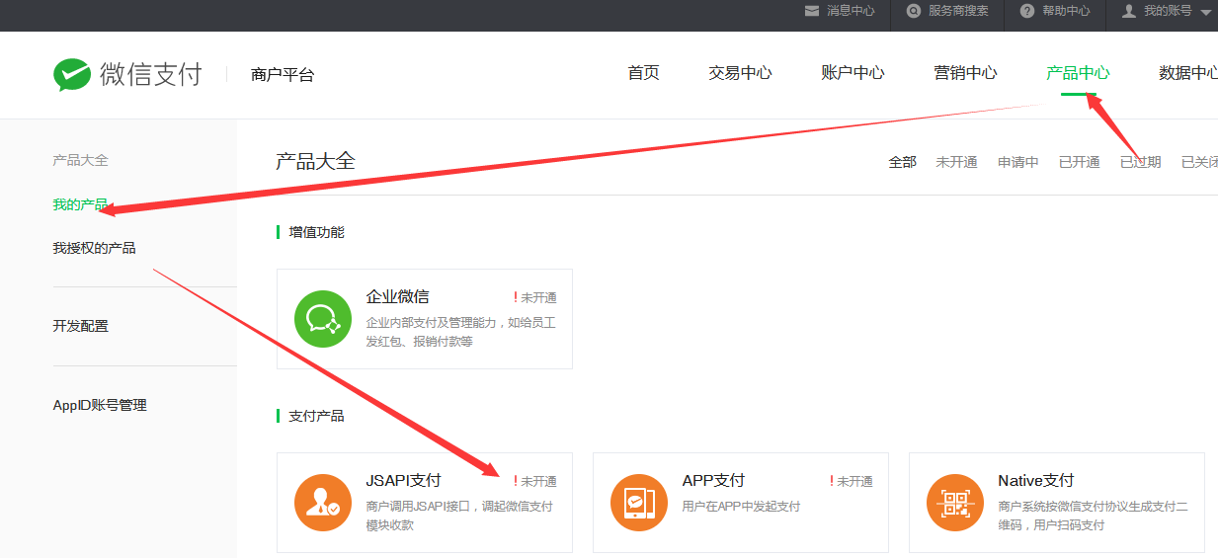The height and width of the screenshot is (558, 1218).
Task: Switch to 账户中心 navigation tab
Action: [x=853, y=73]
